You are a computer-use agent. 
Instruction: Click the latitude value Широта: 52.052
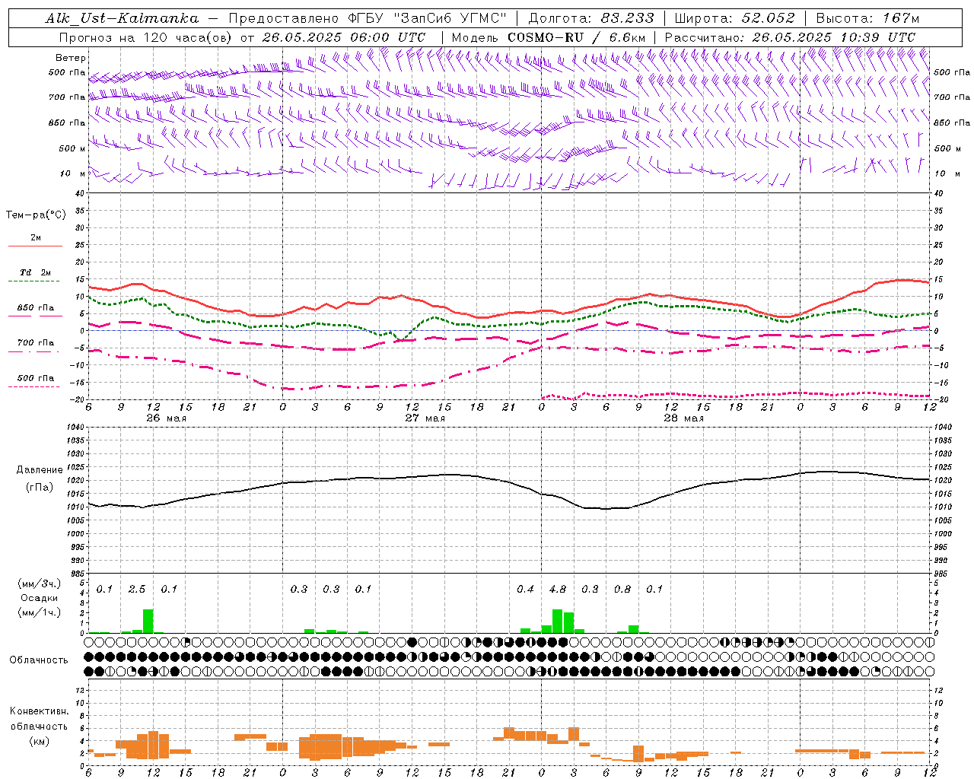point(735,18)
